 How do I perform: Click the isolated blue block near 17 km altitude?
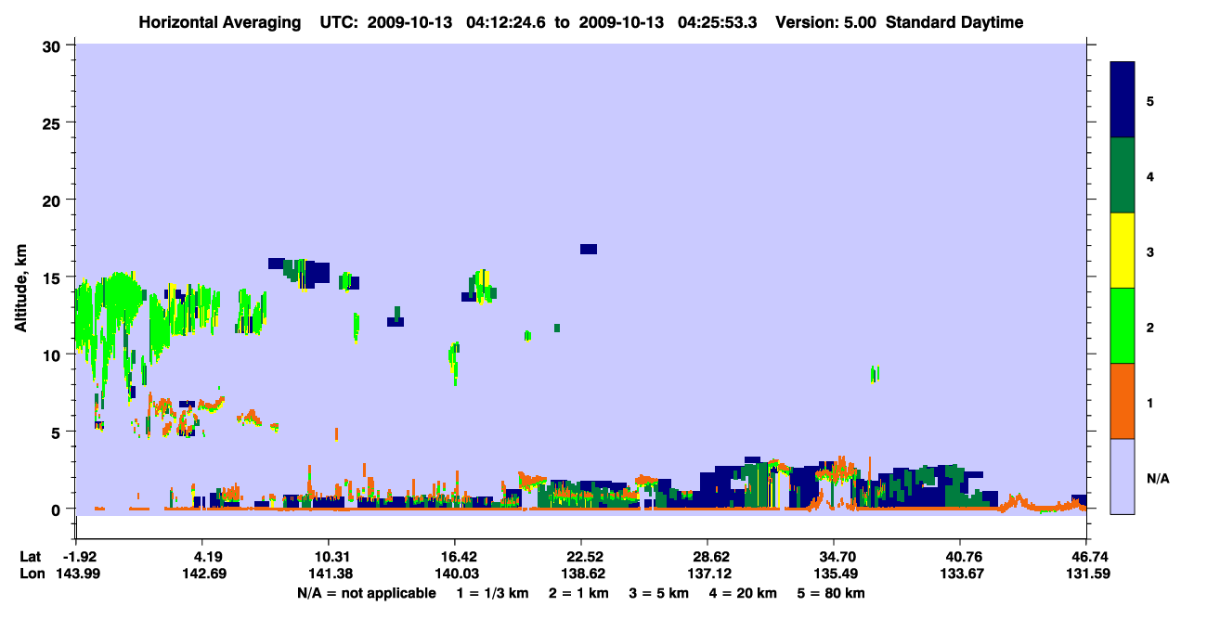coord(589,249)
